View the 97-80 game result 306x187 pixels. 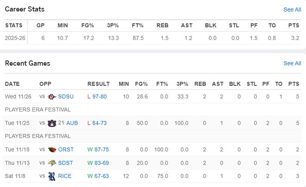click(99, 97)
